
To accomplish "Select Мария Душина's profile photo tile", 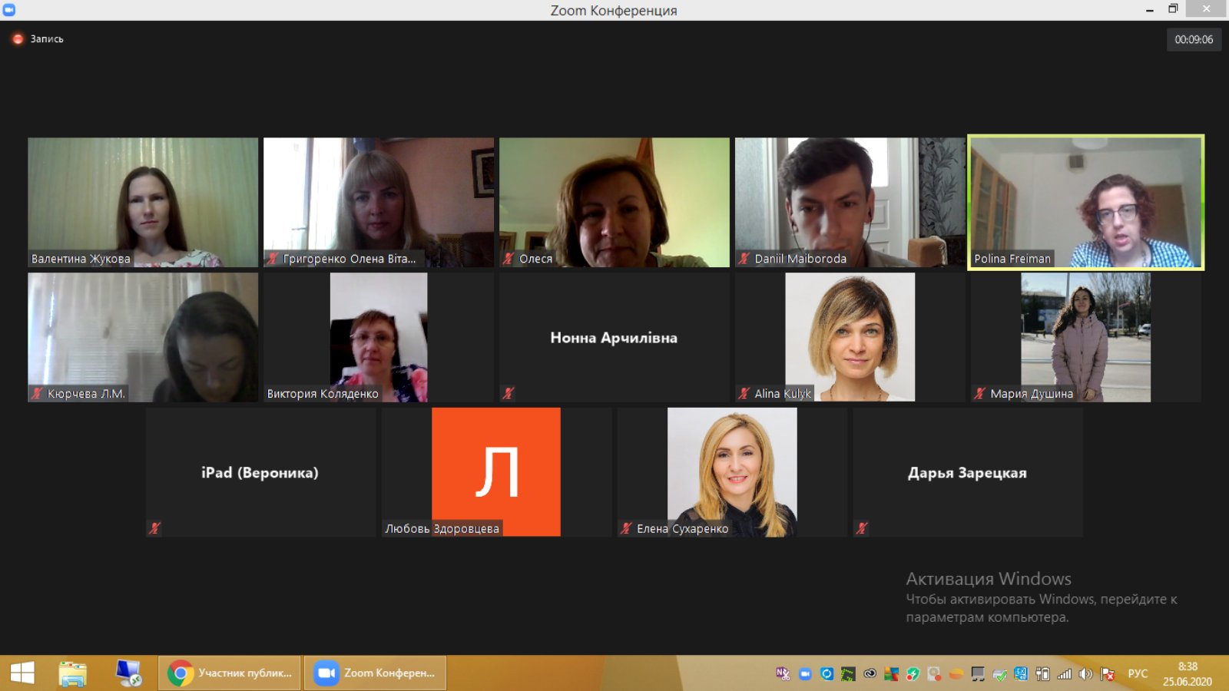I will tap(1086, 338).
